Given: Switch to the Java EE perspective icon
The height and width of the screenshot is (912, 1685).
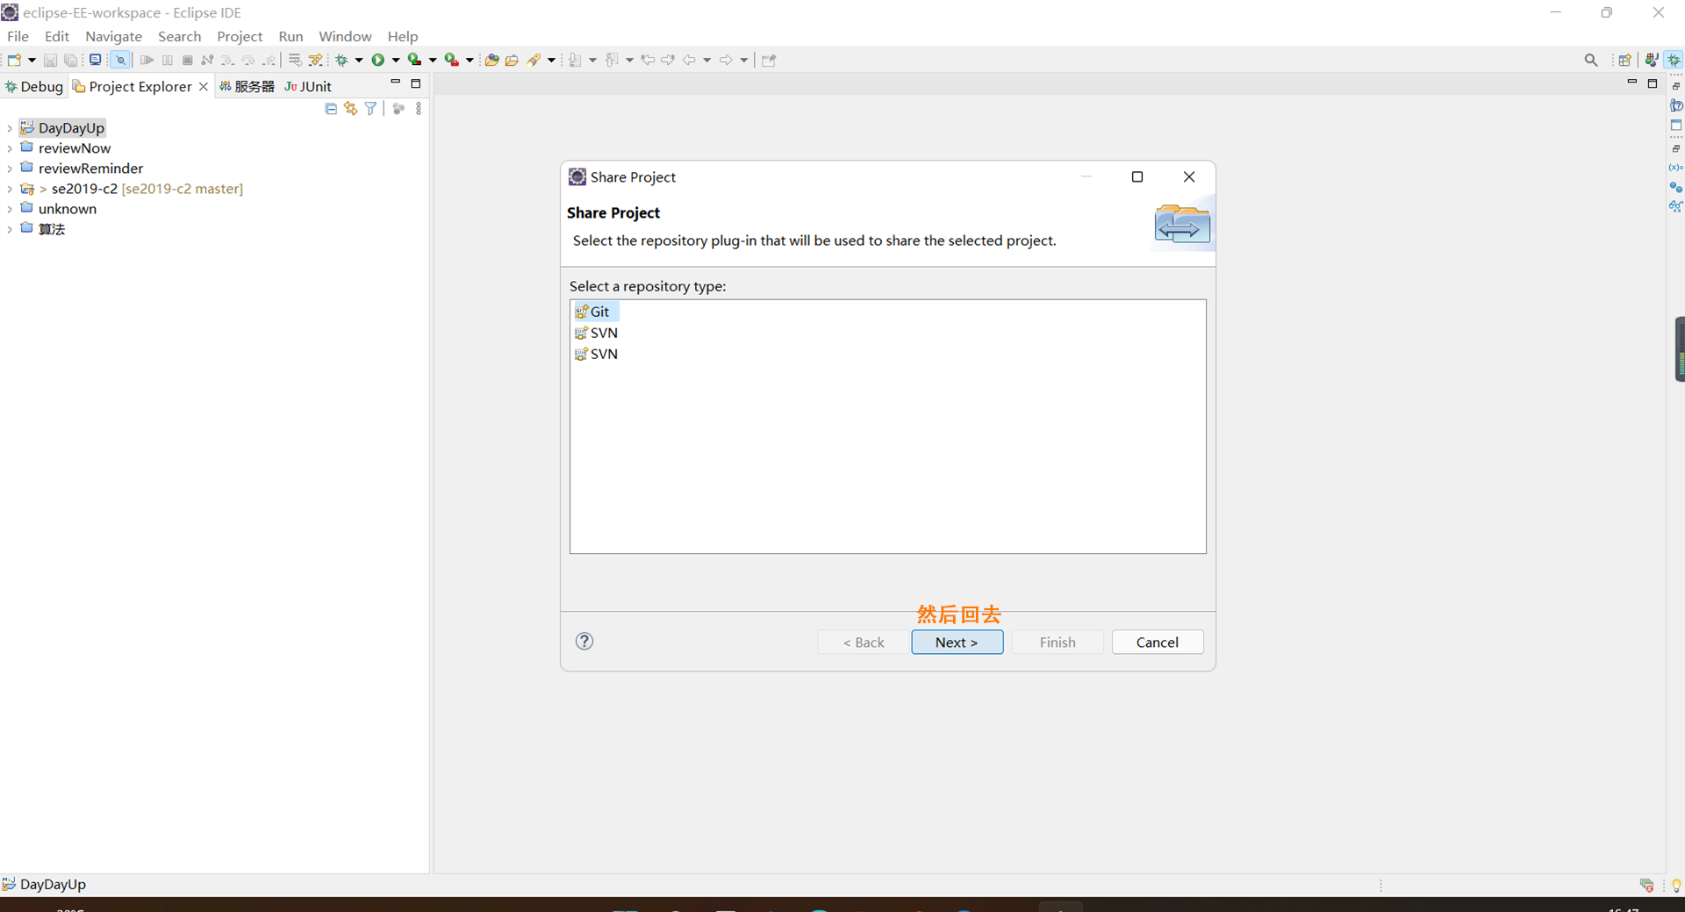Looking at the screenshot, I should pos(1652,60).
